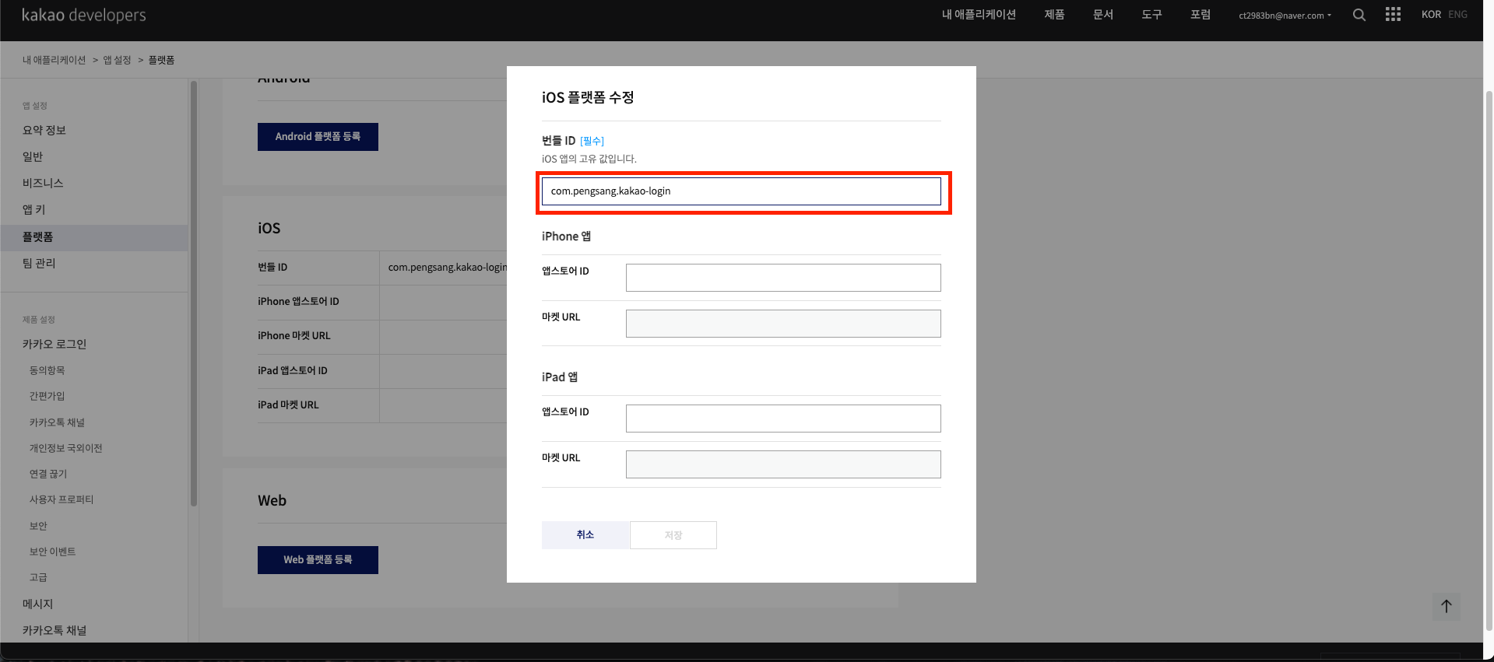This screenshot has height=662, width=1494.
Task: Open 간편가입 sidebar sub-item
Action: click(47, 396)
